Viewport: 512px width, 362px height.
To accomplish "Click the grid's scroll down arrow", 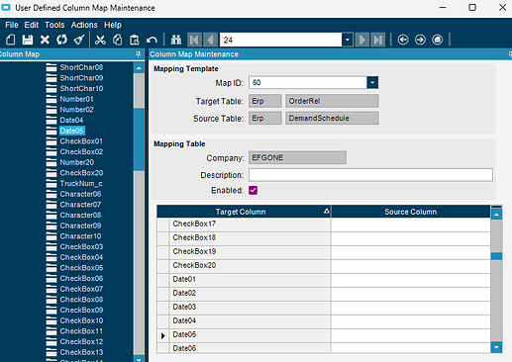I will tap(496, 347).
